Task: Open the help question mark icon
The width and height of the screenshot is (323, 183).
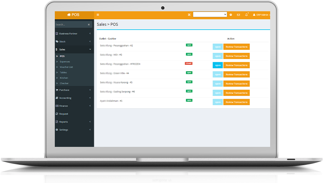Action: [x=231, y=15]
